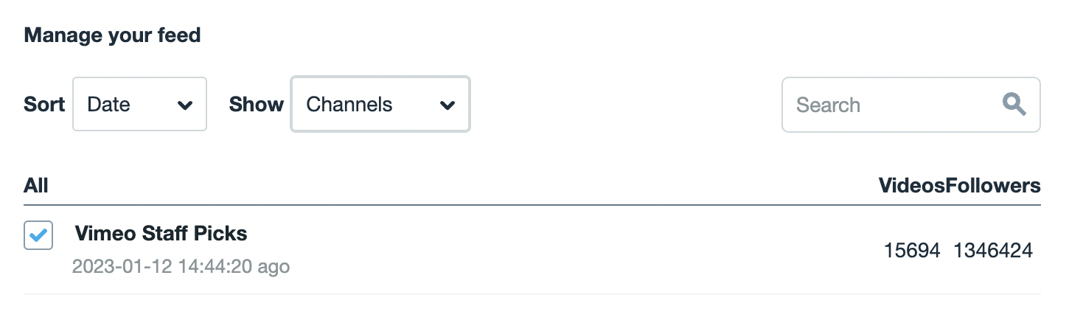The width and height of the screenshot is (1069, 323).
Task: Click the 15694 videos count
Action: pos(912,251)
